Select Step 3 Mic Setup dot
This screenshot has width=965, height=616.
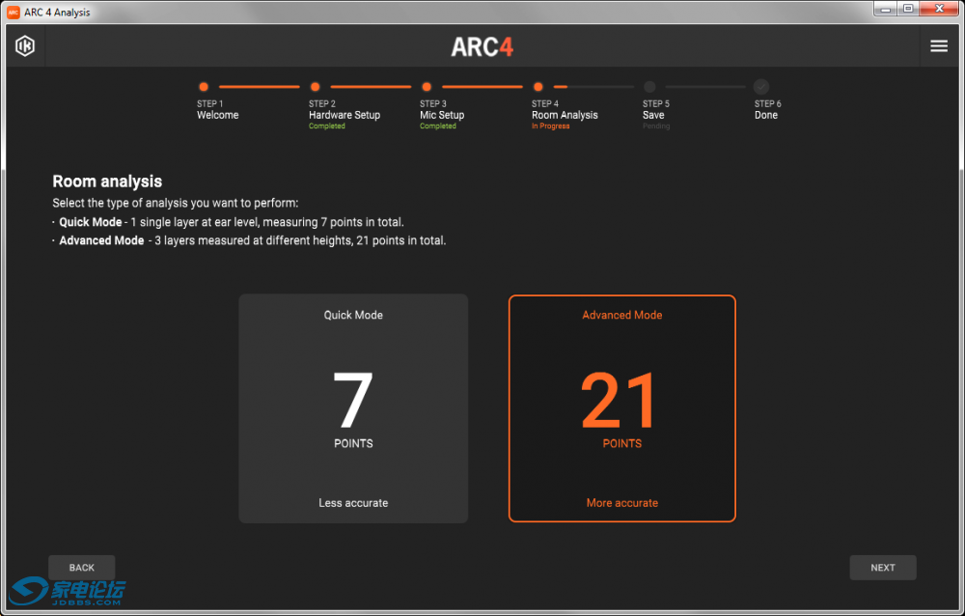click(427, 87)
